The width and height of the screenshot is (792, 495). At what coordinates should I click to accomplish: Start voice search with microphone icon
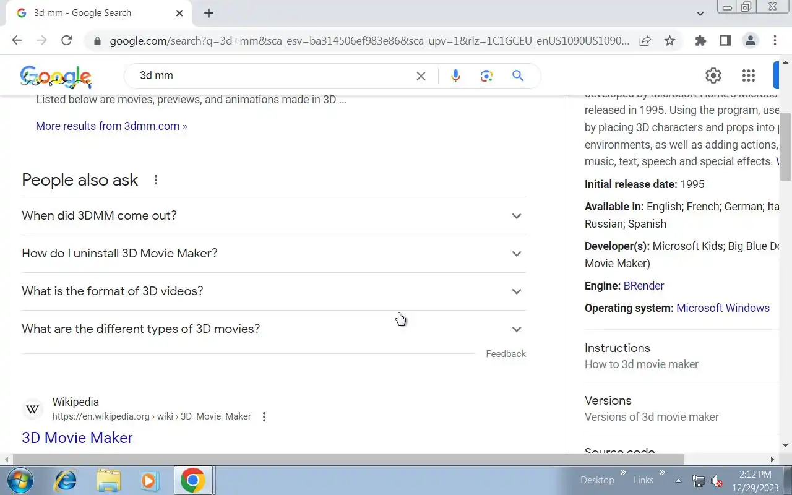coord(455,76)
